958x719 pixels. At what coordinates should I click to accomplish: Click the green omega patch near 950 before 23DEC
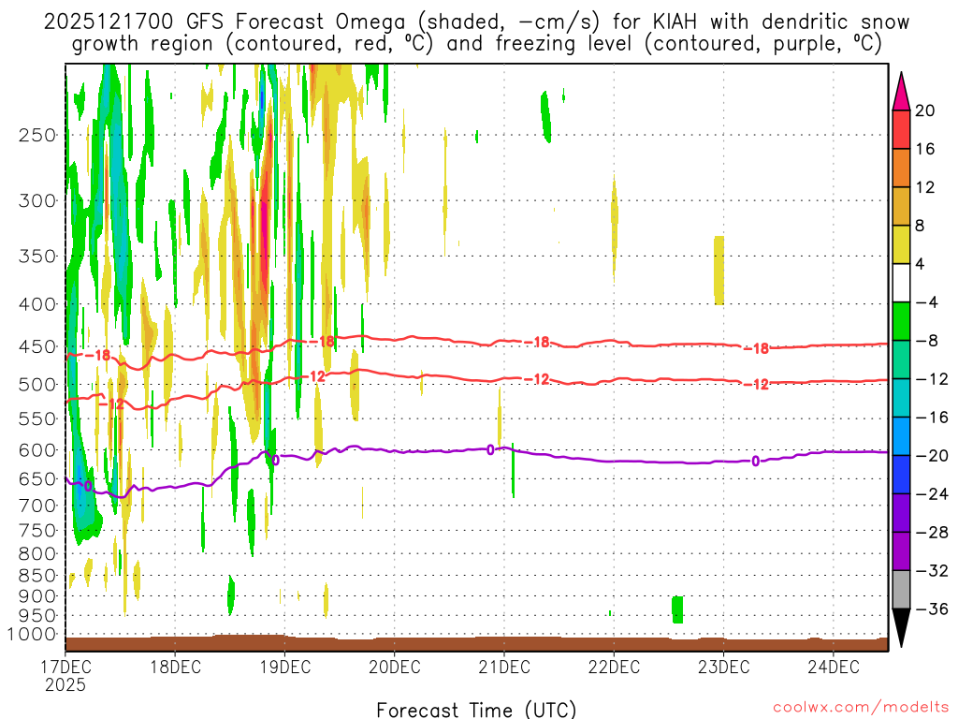[x=677, y=609]
